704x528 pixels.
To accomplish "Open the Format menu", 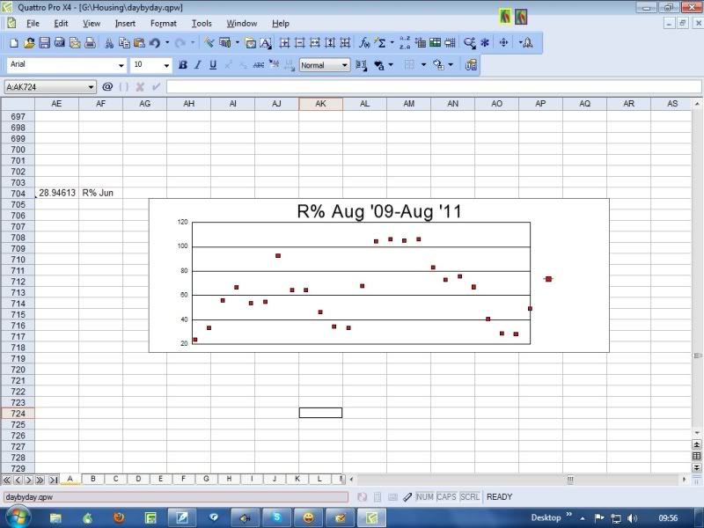I will 164,24.
